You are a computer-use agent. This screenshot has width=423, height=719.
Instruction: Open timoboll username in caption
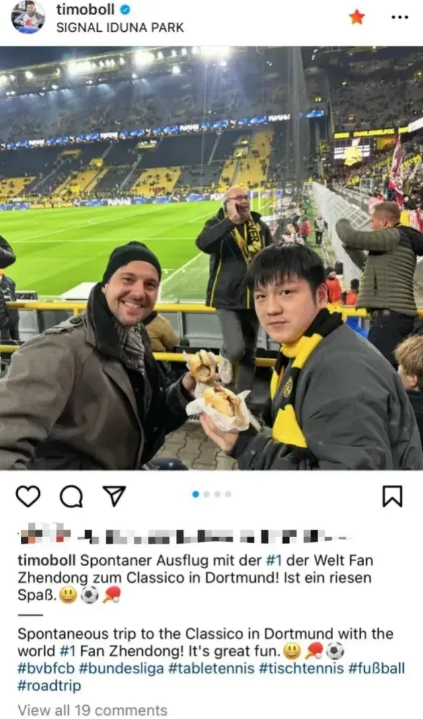[47, 560]
